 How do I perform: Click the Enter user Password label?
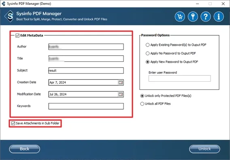[x=163, y=72]
